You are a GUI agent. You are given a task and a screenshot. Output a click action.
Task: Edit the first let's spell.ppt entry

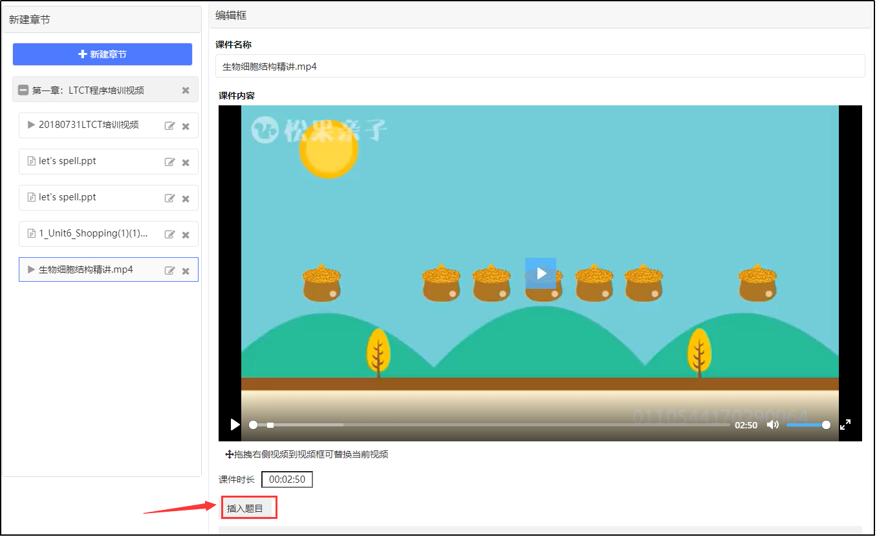(169, 162)
